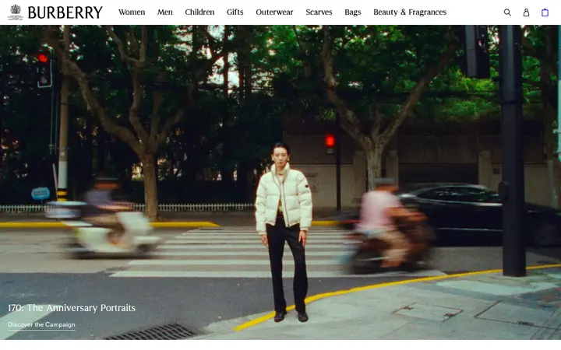The width and height of the screenshot is (561, 350).
Task: Open the Children menu
Action: (x=199, y=12)
